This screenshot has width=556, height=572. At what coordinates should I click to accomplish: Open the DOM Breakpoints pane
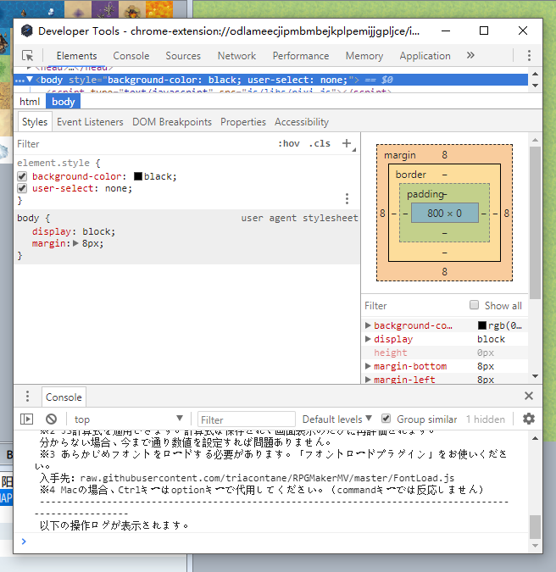pyautogui.click(x=172, y=122)
